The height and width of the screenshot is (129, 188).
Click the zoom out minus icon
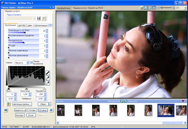(x=158, y=7)
